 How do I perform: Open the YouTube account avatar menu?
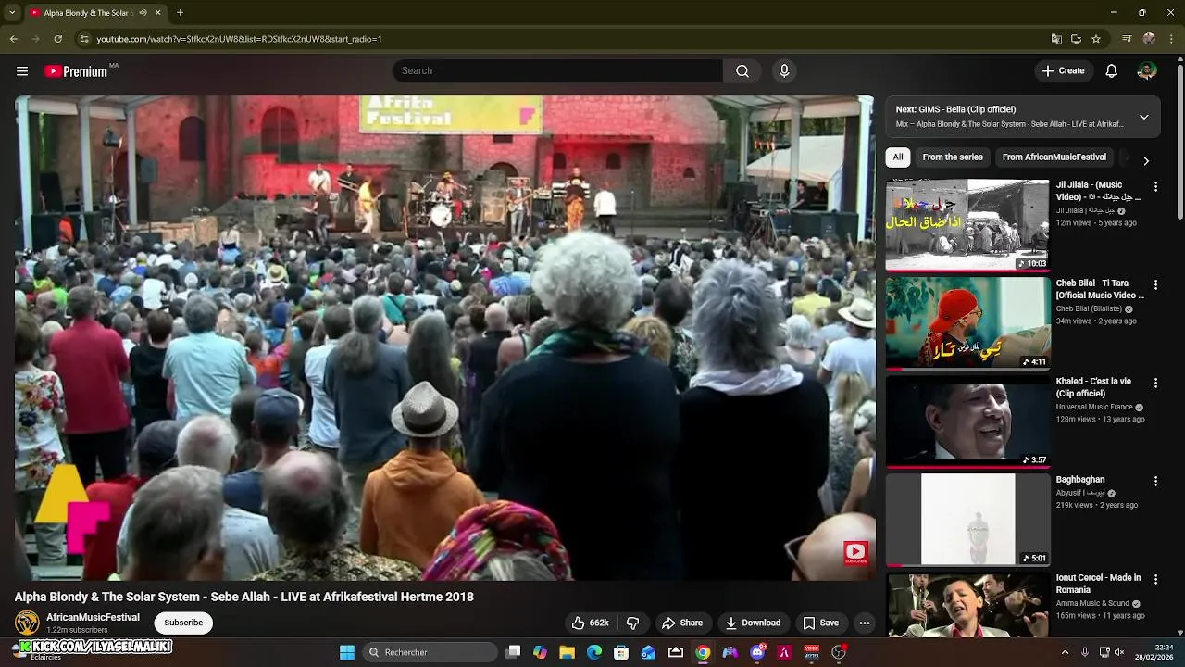click(1147, 70)
